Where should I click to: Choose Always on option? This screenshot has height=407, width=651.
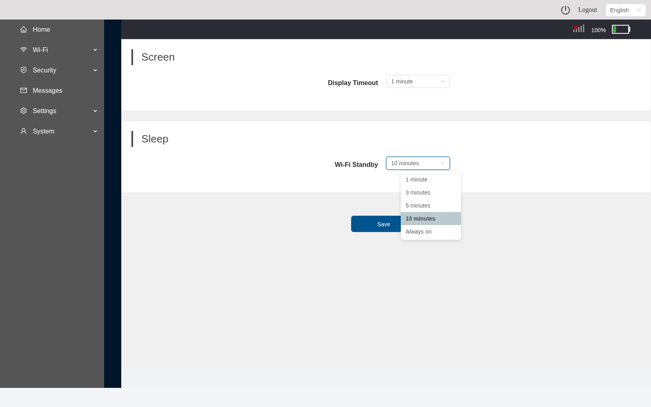(x=431, y=232)
